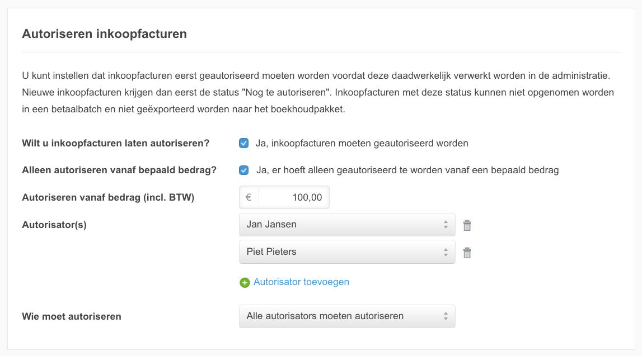Image resolution: width=642 pixels, height=356 pixels.
Task: Click the 'Wilt u inkoopfacturen laten autoriseren?' label
Action: click(115, 143)
